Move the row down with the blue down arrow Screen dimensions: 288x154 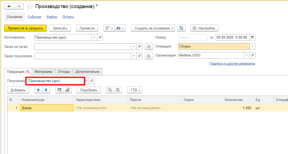click(46, 90)
